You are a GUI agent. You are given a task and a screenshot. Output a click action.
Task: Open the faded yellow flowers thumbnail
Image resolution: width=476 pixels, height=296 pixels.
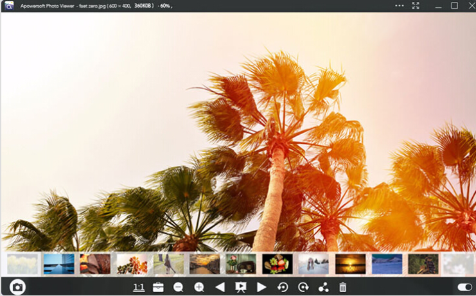click(x=22, y=264)
